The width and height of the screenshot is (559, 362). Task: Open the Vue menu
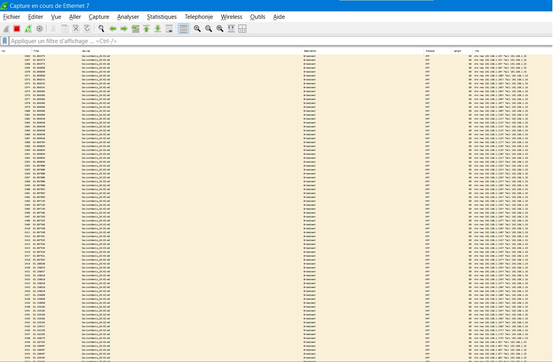click(x=56, y=17)
